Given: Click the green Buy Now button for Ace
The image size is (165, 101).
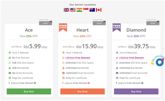Looking at the screenshot, I should pos(29,92).
